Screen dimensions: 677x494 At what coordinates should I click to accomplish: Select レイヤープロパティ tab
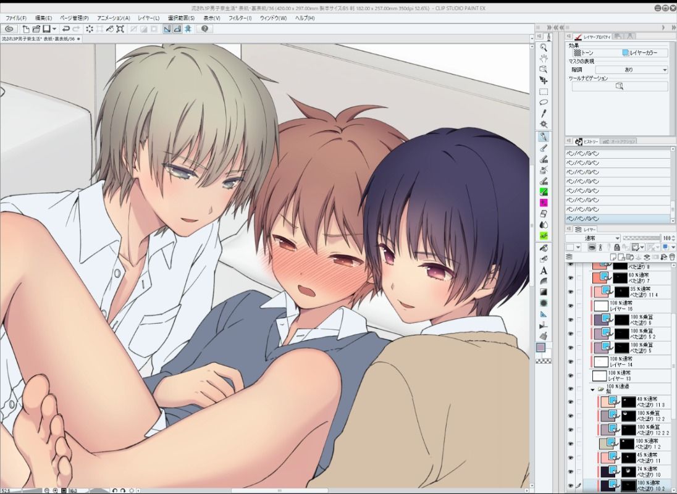593,37
